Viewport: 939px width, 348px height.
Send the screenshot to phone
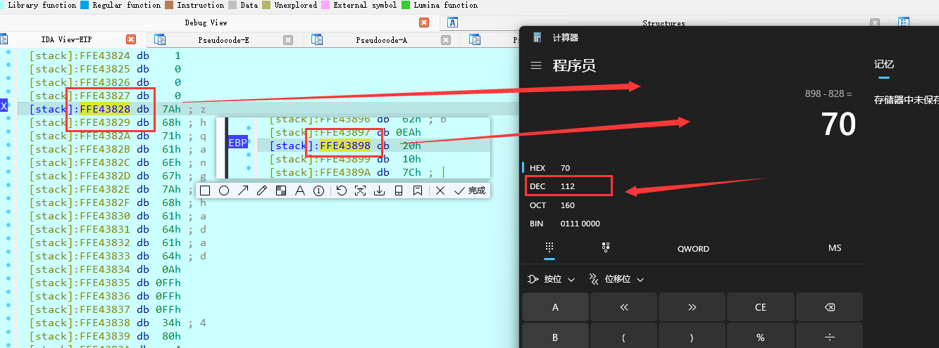[399, 191]
